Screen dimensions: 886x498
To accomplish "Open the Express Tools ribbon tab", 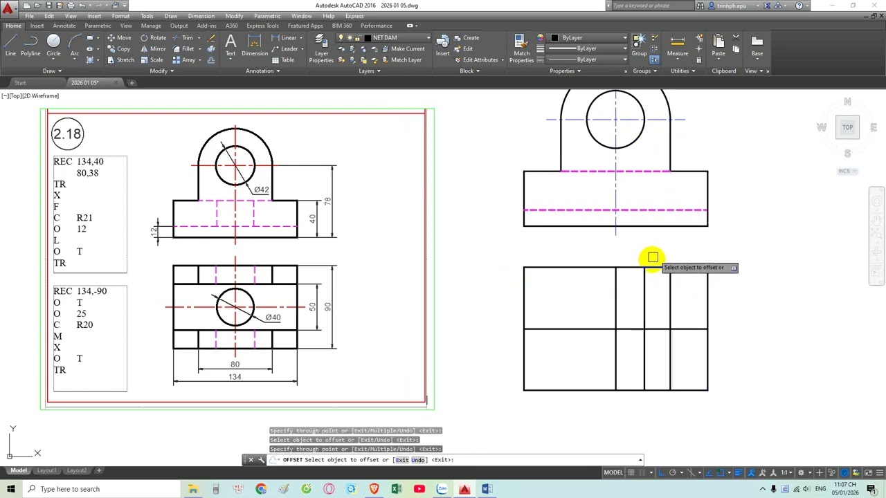I will click(262, 26).
